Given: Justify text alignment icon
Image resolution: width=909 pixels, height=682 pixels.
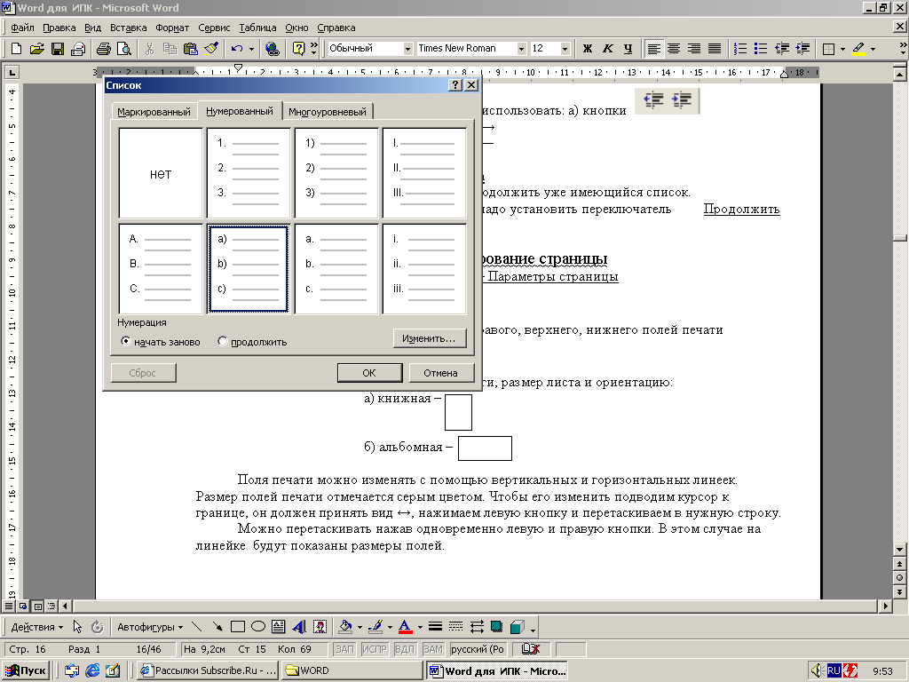Looking at the screenshot, I should tap(715, 49).
